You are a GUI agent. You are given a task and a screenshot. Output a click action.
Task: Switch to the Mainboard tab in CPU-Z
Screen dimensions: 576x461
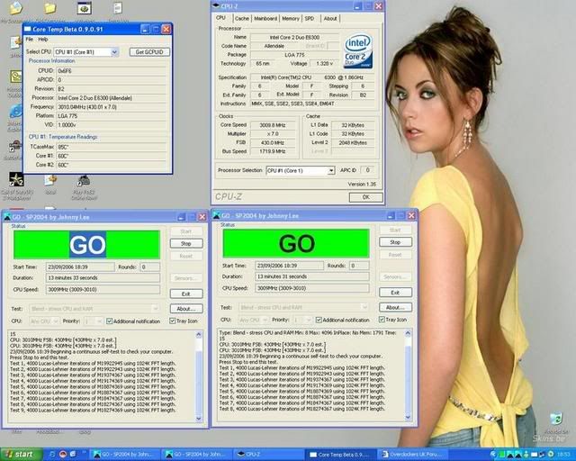[265, 18]
